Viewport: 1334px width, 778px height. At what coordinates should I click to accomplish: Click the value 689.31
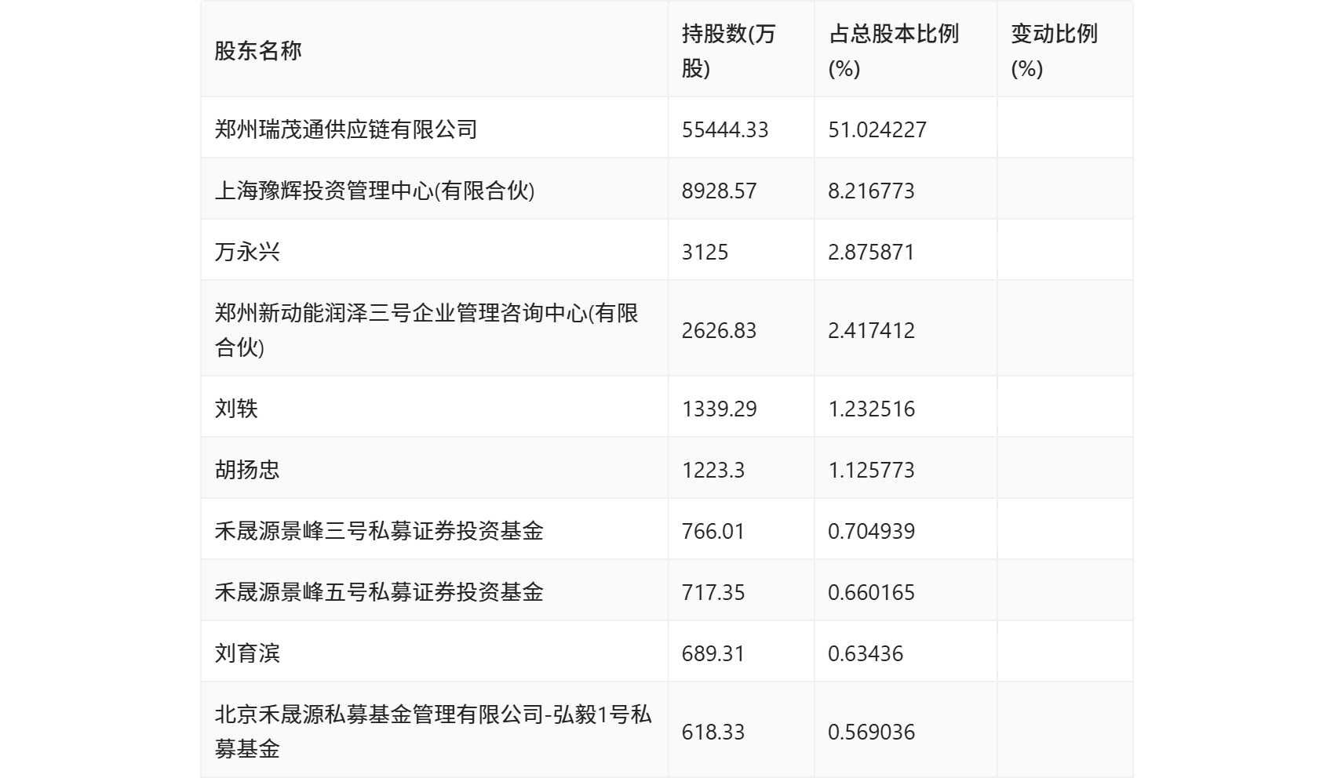point(713,653)
